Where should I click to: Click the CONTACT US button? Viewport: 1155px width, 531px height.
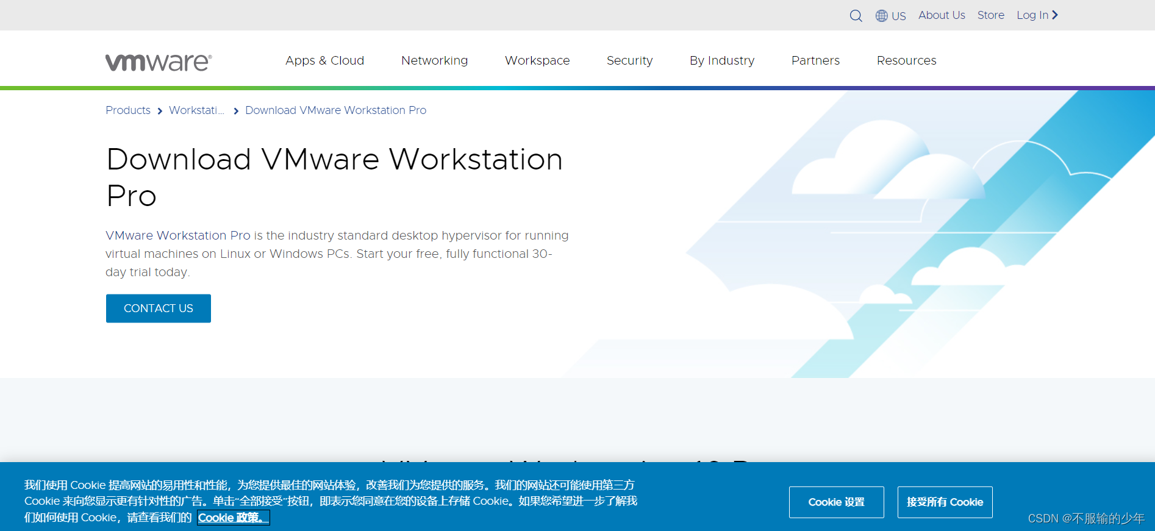pyautogui.click(x=159, y=308)
